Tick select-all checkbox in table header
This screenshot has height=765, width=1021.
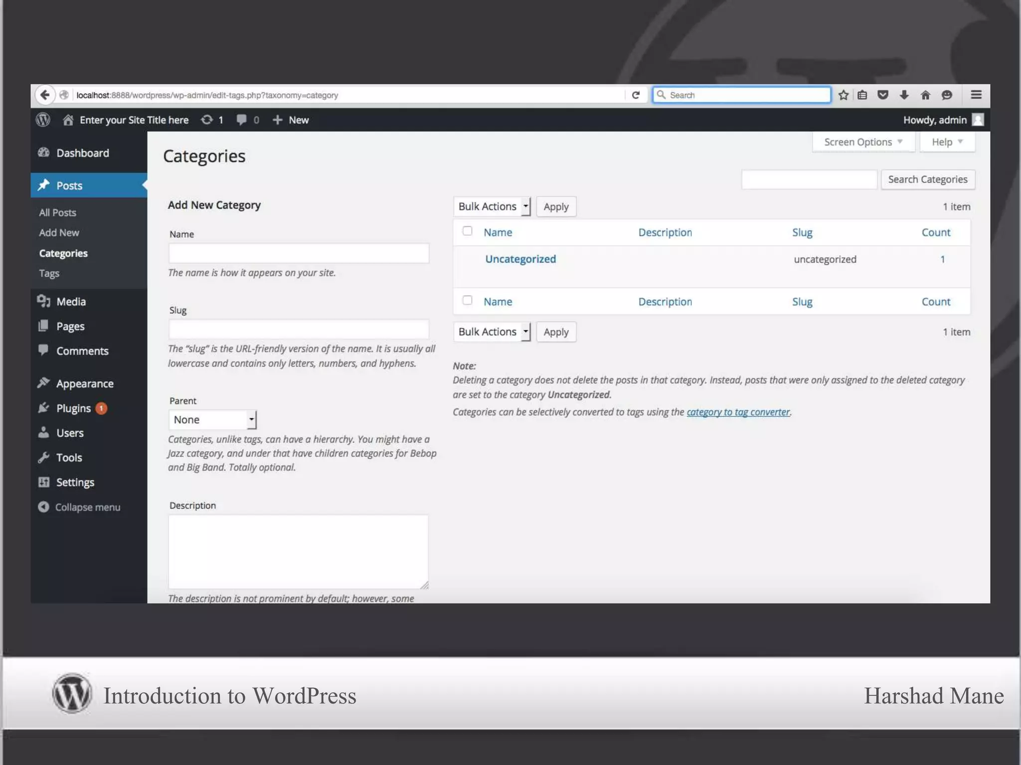tap(467, 231)
